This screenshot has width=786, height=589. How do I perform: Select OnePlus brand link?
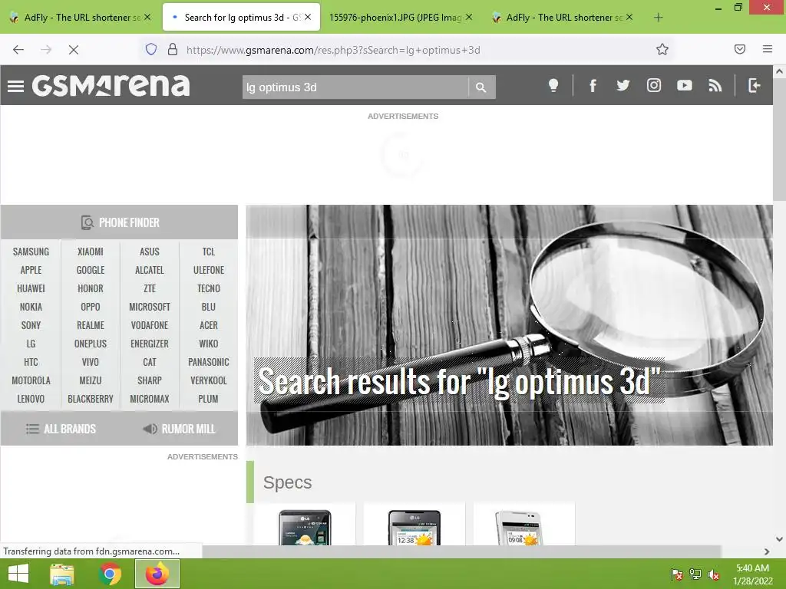click(x=91, y=344)
